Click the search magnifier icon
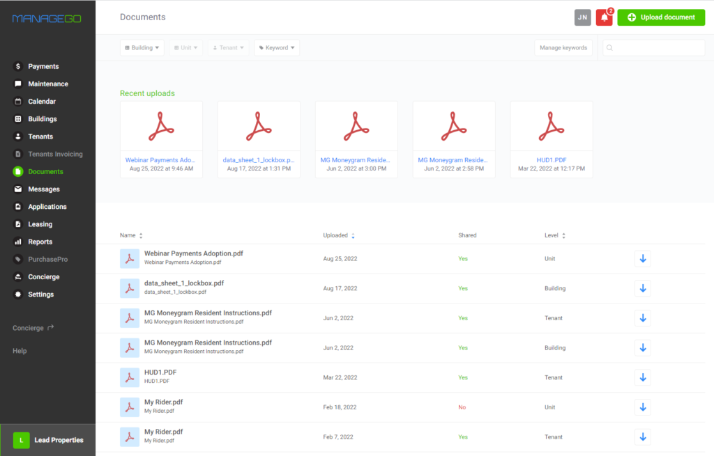 click(610, 48)
